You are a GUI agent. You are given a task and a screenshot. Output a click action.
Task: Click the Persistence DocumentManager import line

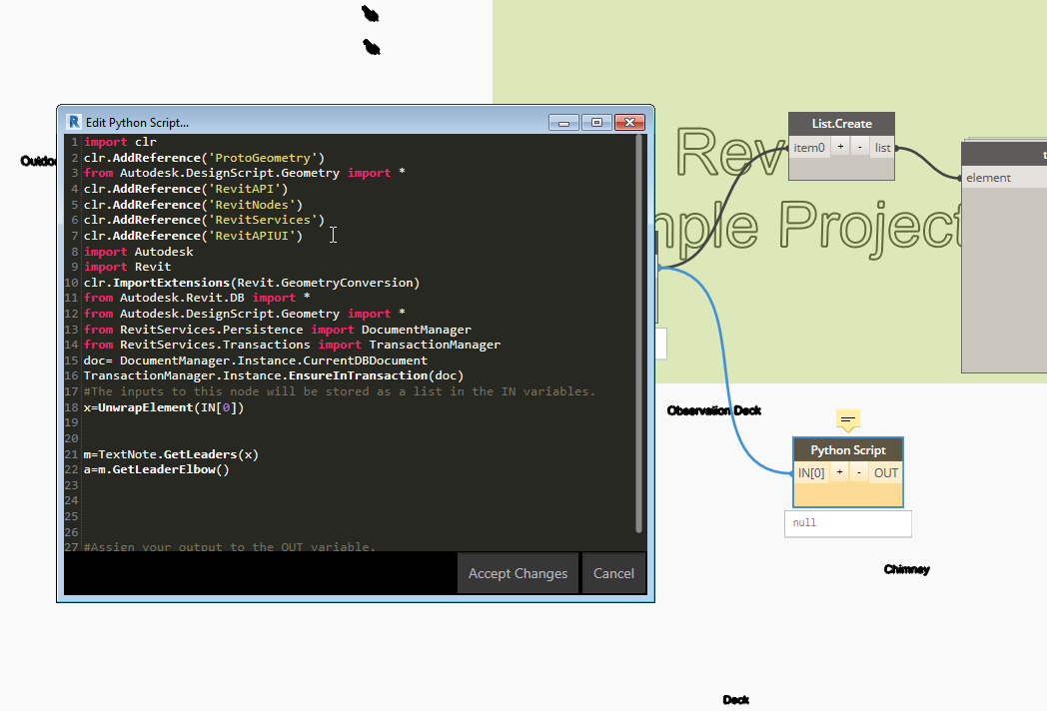[277, 330]
